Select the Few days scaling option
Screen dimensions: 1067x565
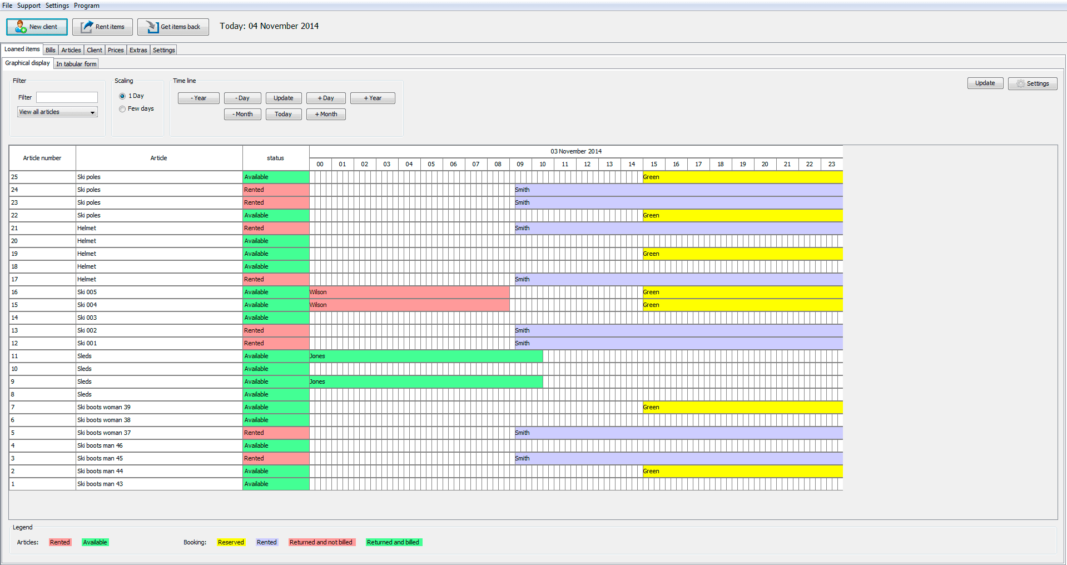click(x=122, y=109)
